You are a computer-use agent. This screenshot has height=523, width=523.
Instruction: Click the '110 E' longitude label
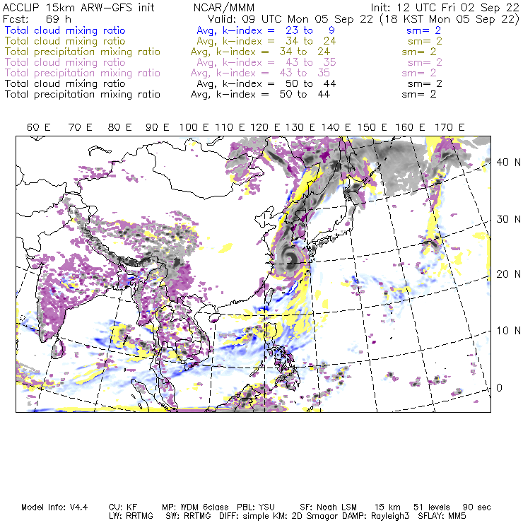tap(230, 127)
